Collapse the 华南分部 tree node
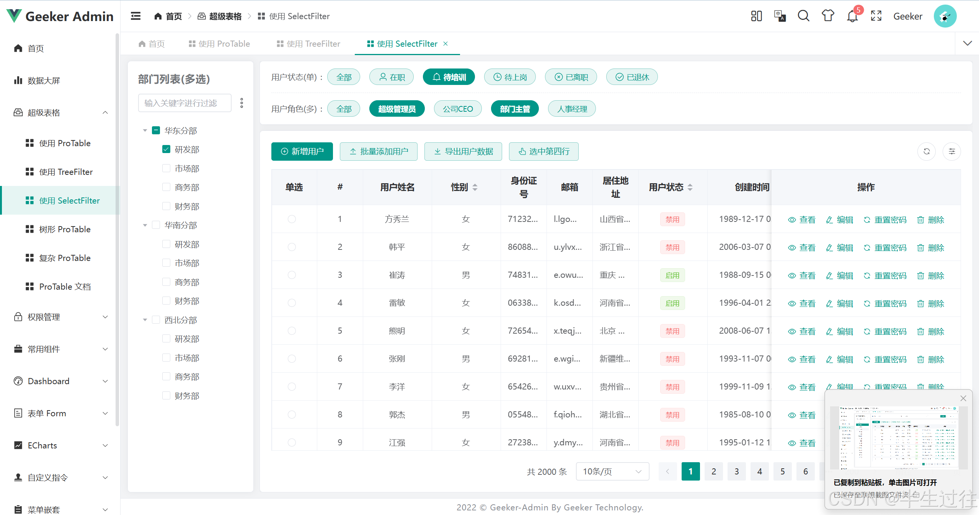This screenshot has height=515, width=979. coord(145,225)
